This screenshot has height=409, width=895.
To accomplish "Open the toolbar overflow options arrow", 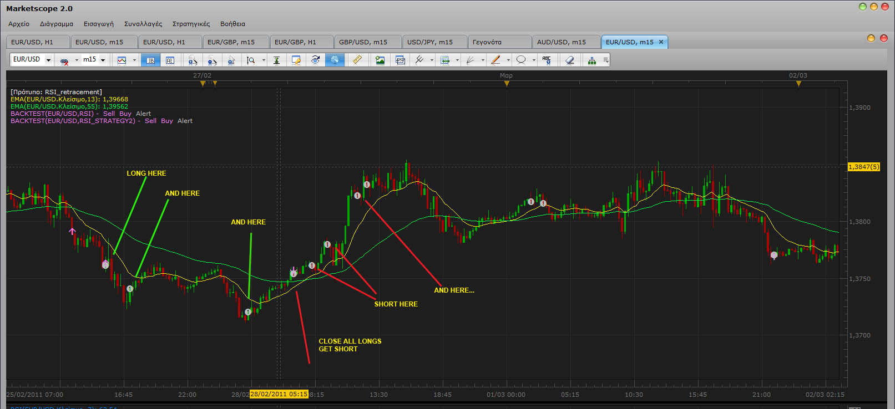I will tap(606, 60).
